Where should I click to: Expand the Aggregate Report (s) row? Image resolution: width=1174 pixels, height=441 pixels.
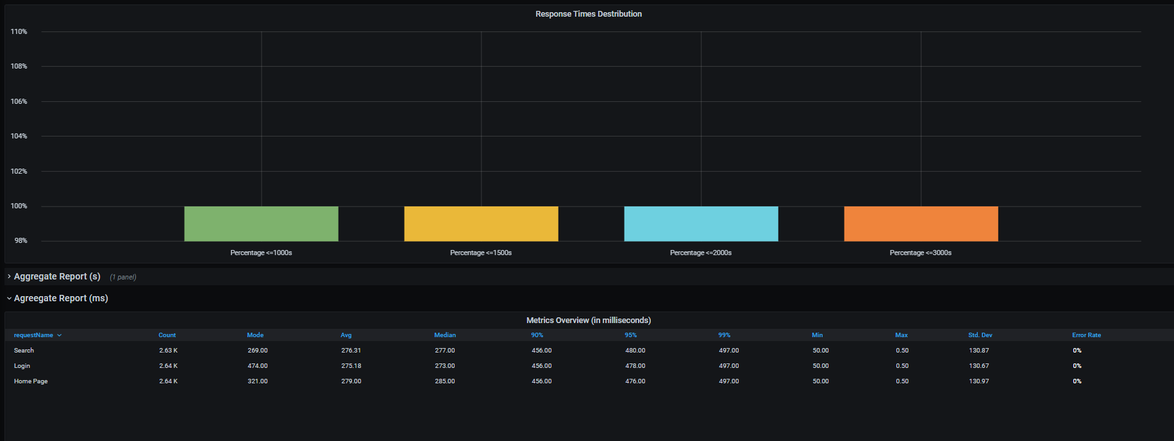pos(57,276)
